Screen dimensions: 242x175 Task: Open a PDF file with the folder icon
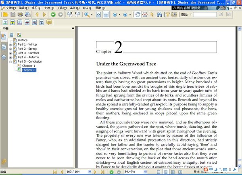coord(5,15)
